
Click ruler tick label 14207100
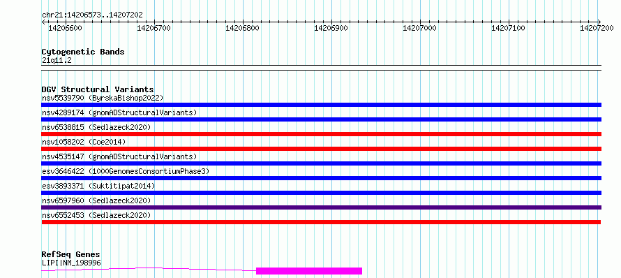(x=509, y=28)
